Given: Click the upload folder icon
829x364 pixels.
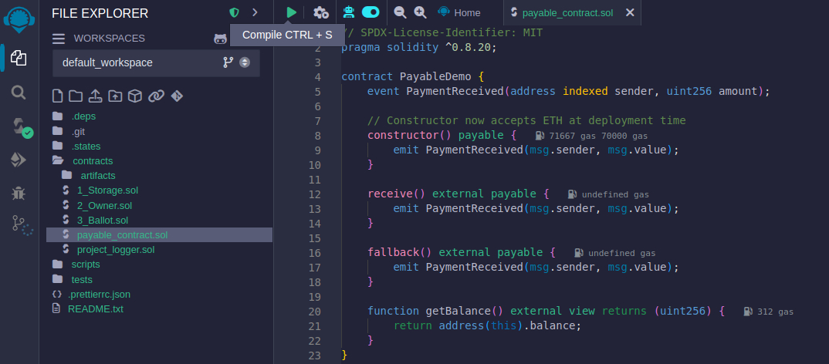Looking at the screenshot, I should point(115,96).
